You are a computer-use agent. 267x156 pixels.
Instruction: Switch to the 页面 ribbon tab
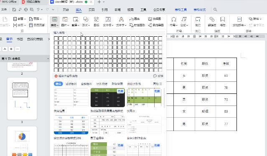(x=92, y=10)
